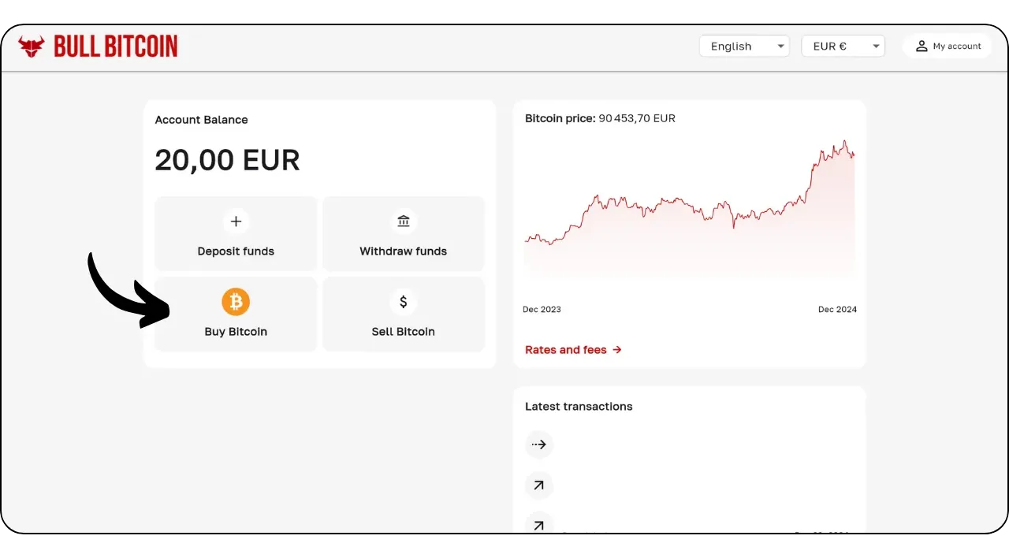Click the orange Bitcoin icon
1009x558 pixels.
click(236, 301)
